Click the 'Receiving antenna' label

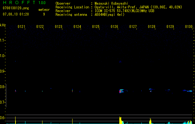71,15
